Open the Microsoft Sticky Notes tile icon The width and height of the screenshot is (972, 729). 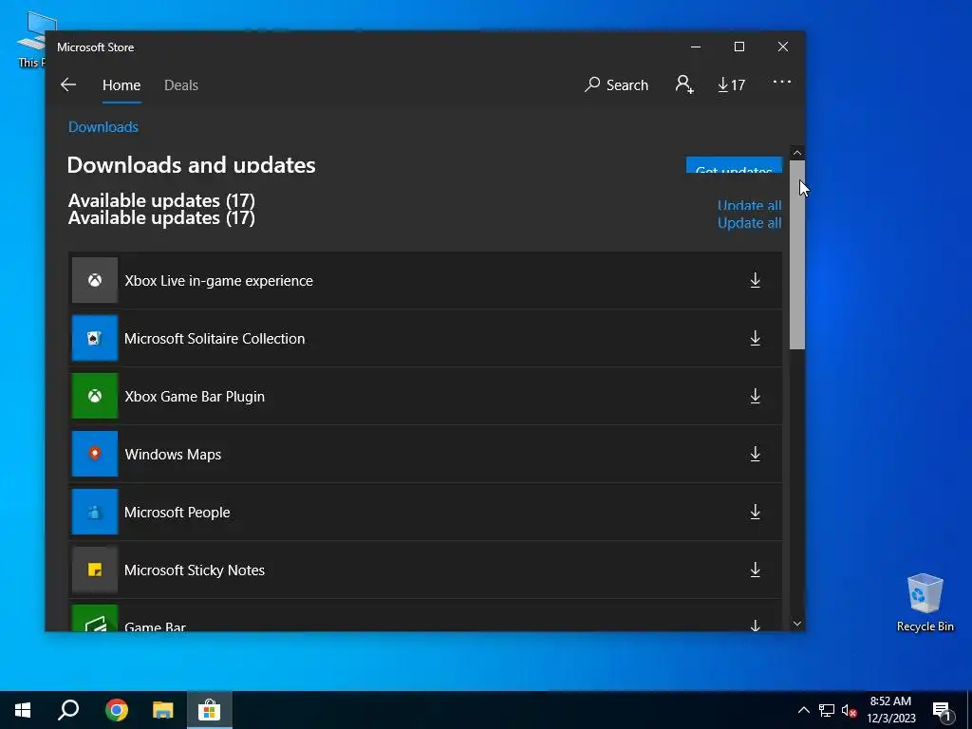point(95,570)
